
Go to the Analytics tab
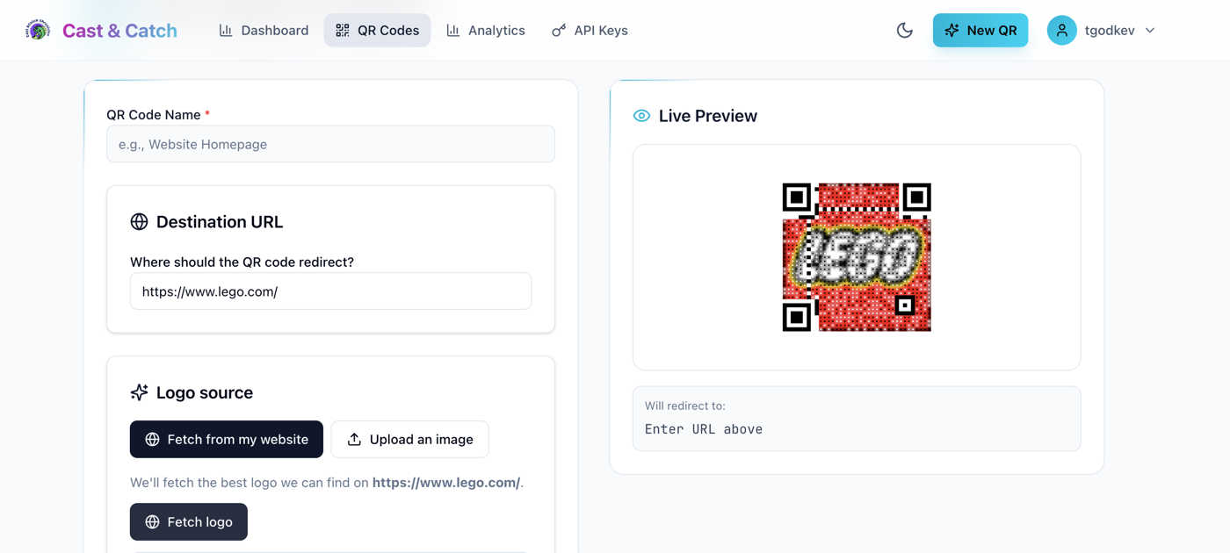[x=486, y=30]
